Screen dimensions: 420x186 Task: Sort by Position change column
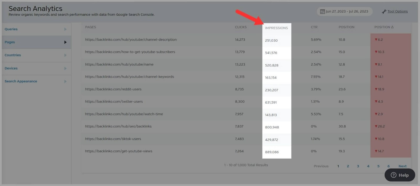pos(384,27)
